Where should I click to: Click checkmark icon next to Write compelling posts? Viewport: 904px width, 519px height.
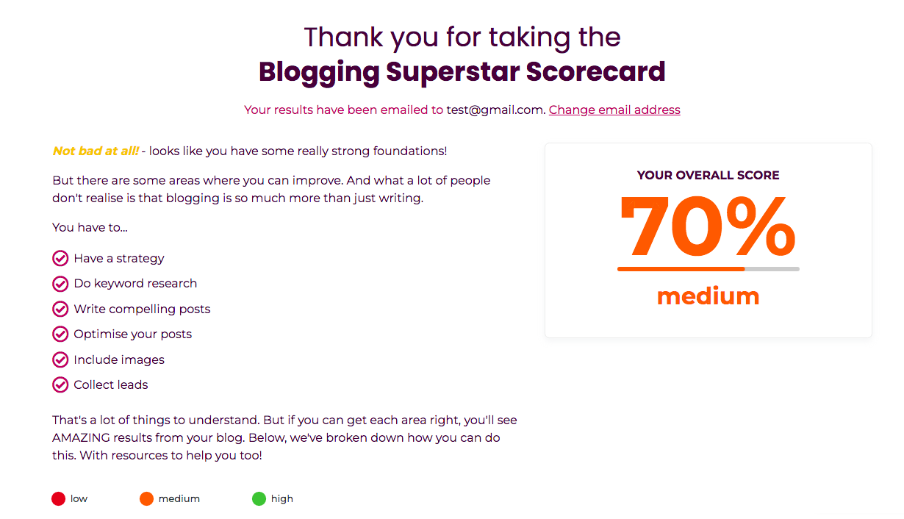[60, 309]
